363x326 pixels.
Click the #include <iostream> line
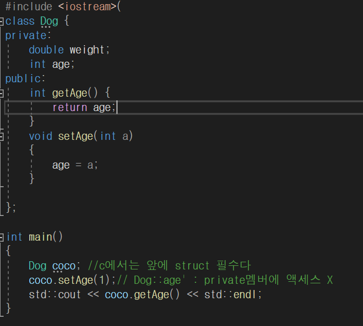[63, 7]
